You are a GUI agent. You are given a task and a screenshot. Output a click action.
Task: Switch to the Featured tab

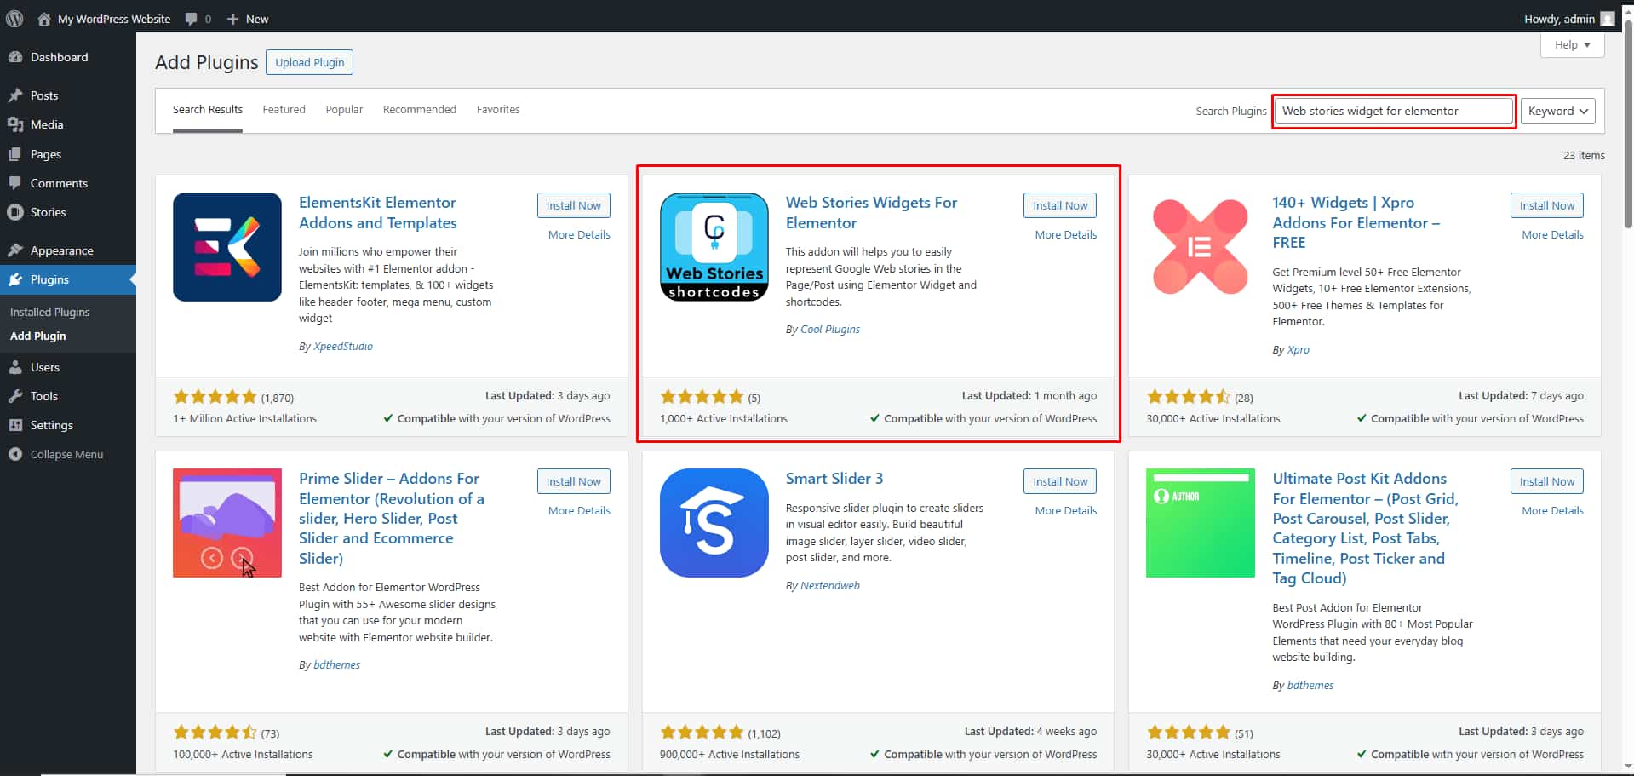click(284, 110)
